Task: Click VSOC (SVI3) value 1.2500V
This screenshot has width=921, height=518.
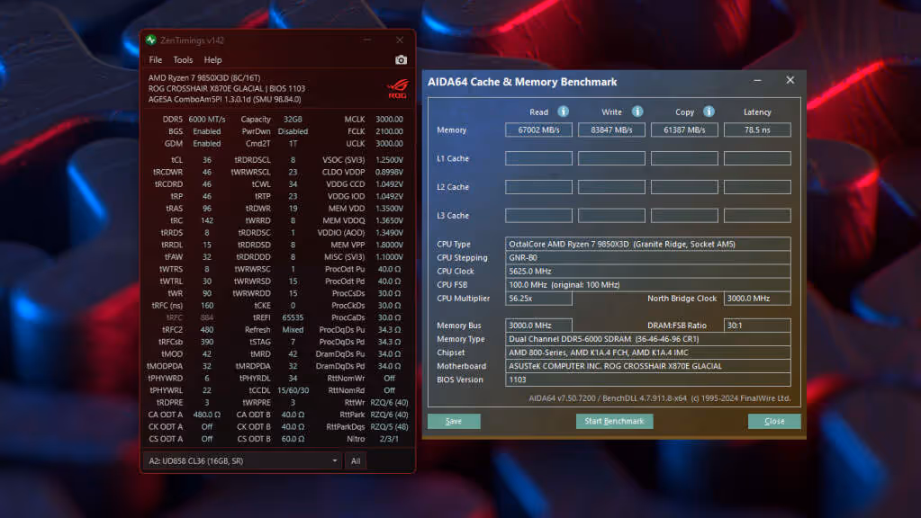Action: (390, 159)
